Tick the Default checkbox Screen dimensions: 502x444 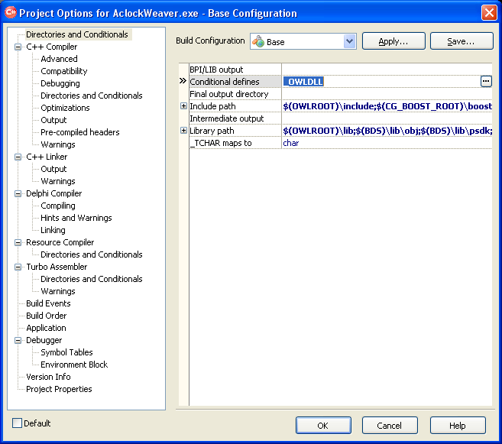(x=17, y=423)
